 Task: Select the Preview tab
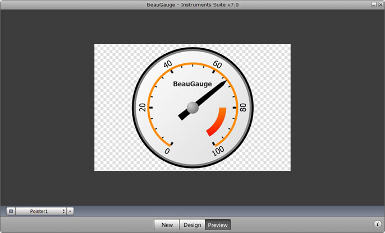click(218, 225)
